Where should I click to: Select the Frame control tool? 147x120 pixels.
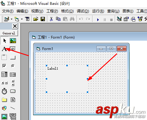point(4,57)
